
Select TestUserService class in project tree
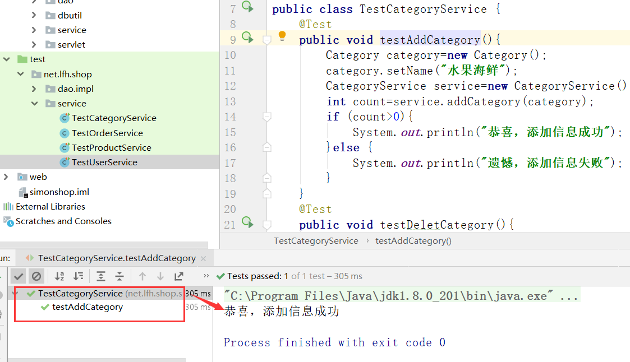coord(104,162)
